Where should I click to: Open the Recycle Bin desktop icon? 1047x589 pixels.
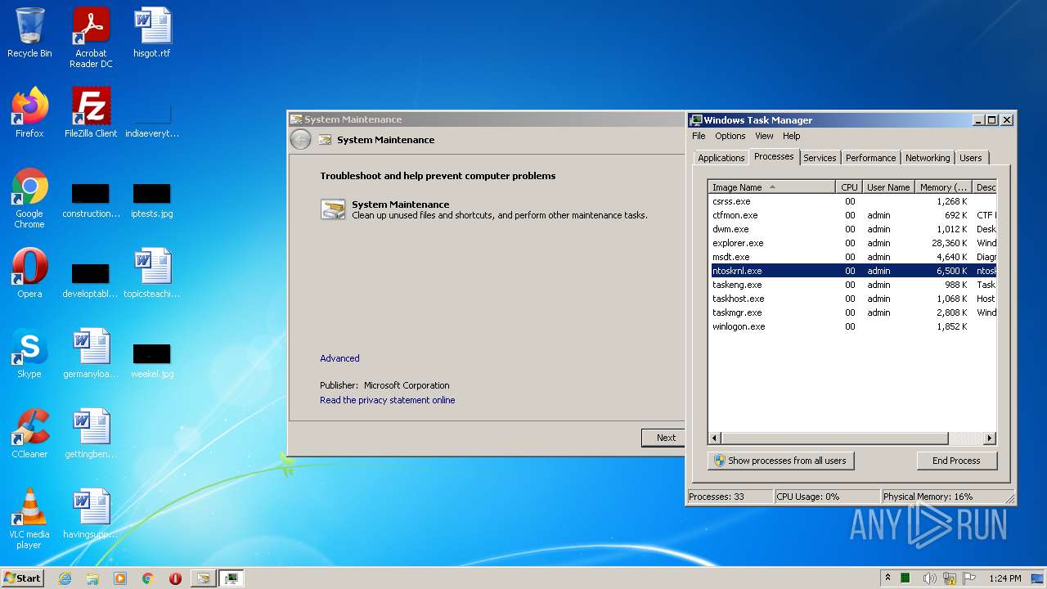point(29,34)
